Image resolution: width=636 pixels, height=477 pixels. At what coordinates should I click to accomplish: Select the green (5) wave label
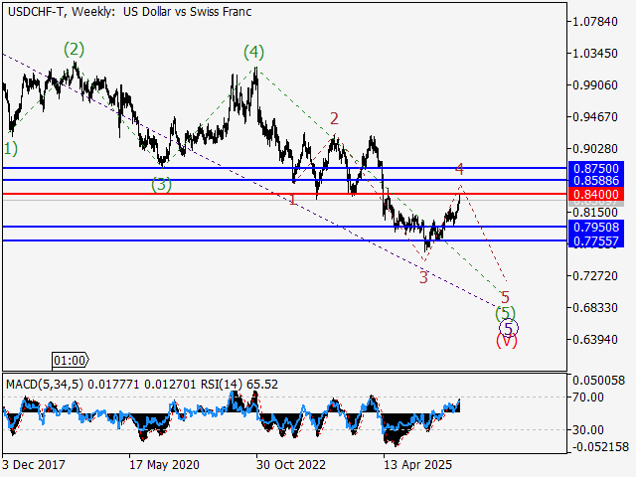tap(505, 314)
